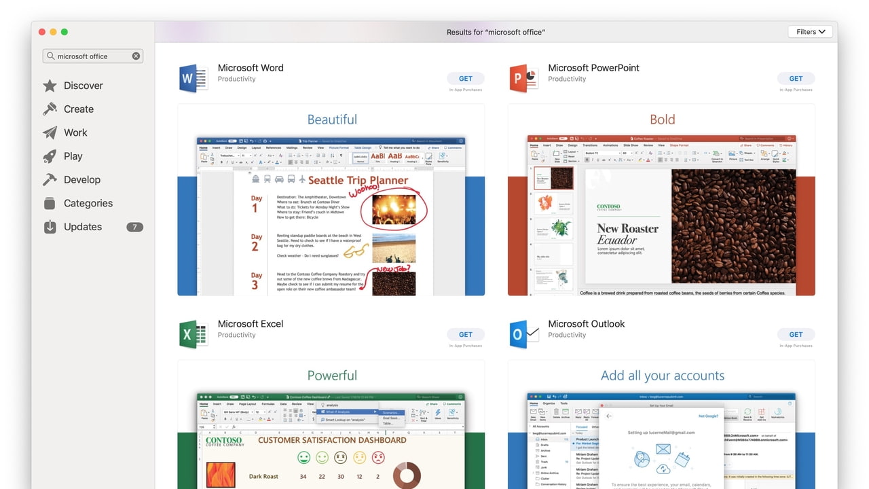Image resolution: width=869 pixels, height=489 pixels.
Task: Select Develop in the sidebar
Action: (x=82, y=179)
